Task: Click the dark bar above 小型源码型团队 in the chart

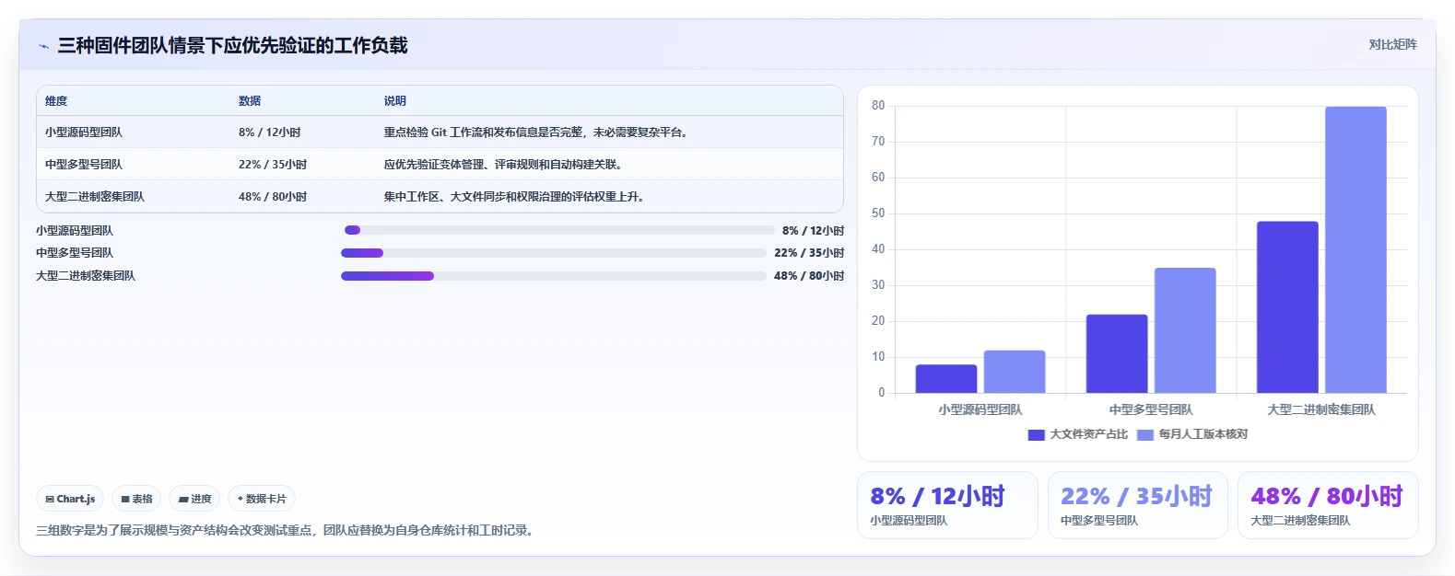Action: tap(946, 379)
